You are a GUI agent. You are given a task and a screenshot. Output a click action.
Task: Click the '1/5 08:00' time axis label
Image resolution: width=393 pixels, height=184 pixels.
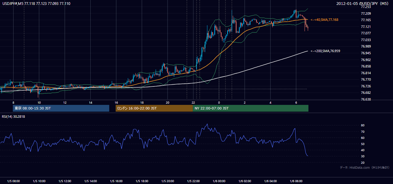[13, 181]
